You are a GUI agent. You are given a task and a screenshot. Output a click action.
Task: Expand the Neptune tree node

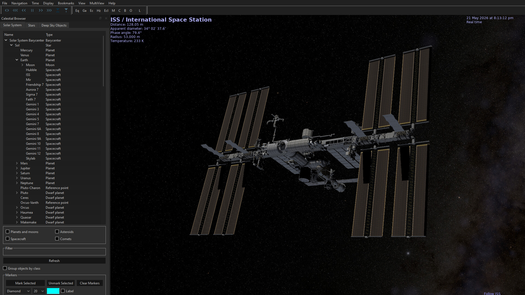(x=17, y=183)
